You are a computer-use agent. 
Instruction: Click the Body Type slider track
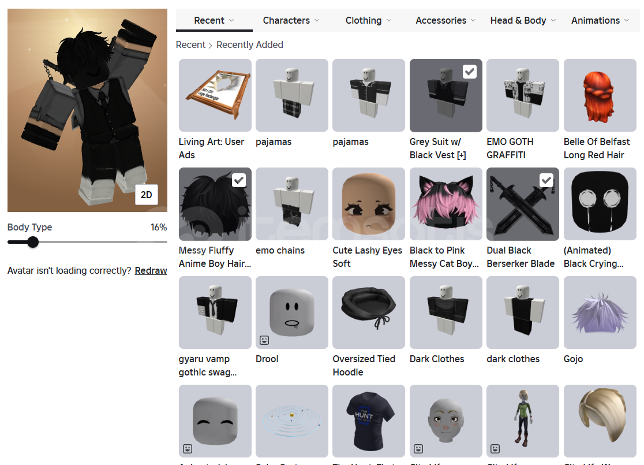pos(87,242)
